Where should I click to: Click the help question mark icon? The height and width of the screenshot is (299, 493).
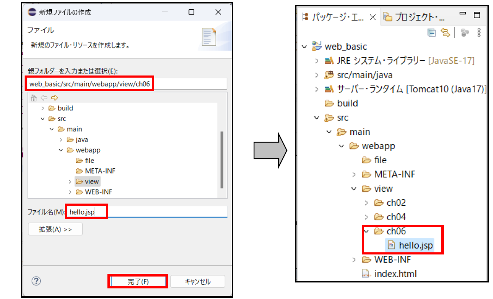pos(36,281)
